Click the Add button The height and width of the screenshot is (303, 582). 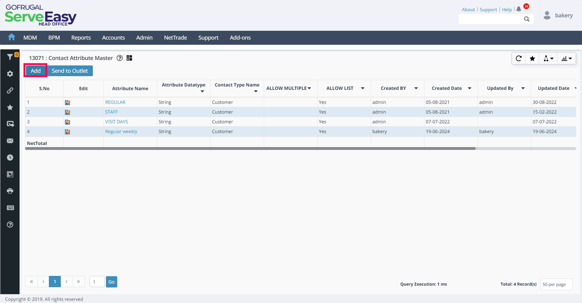(x=35, y=71)
